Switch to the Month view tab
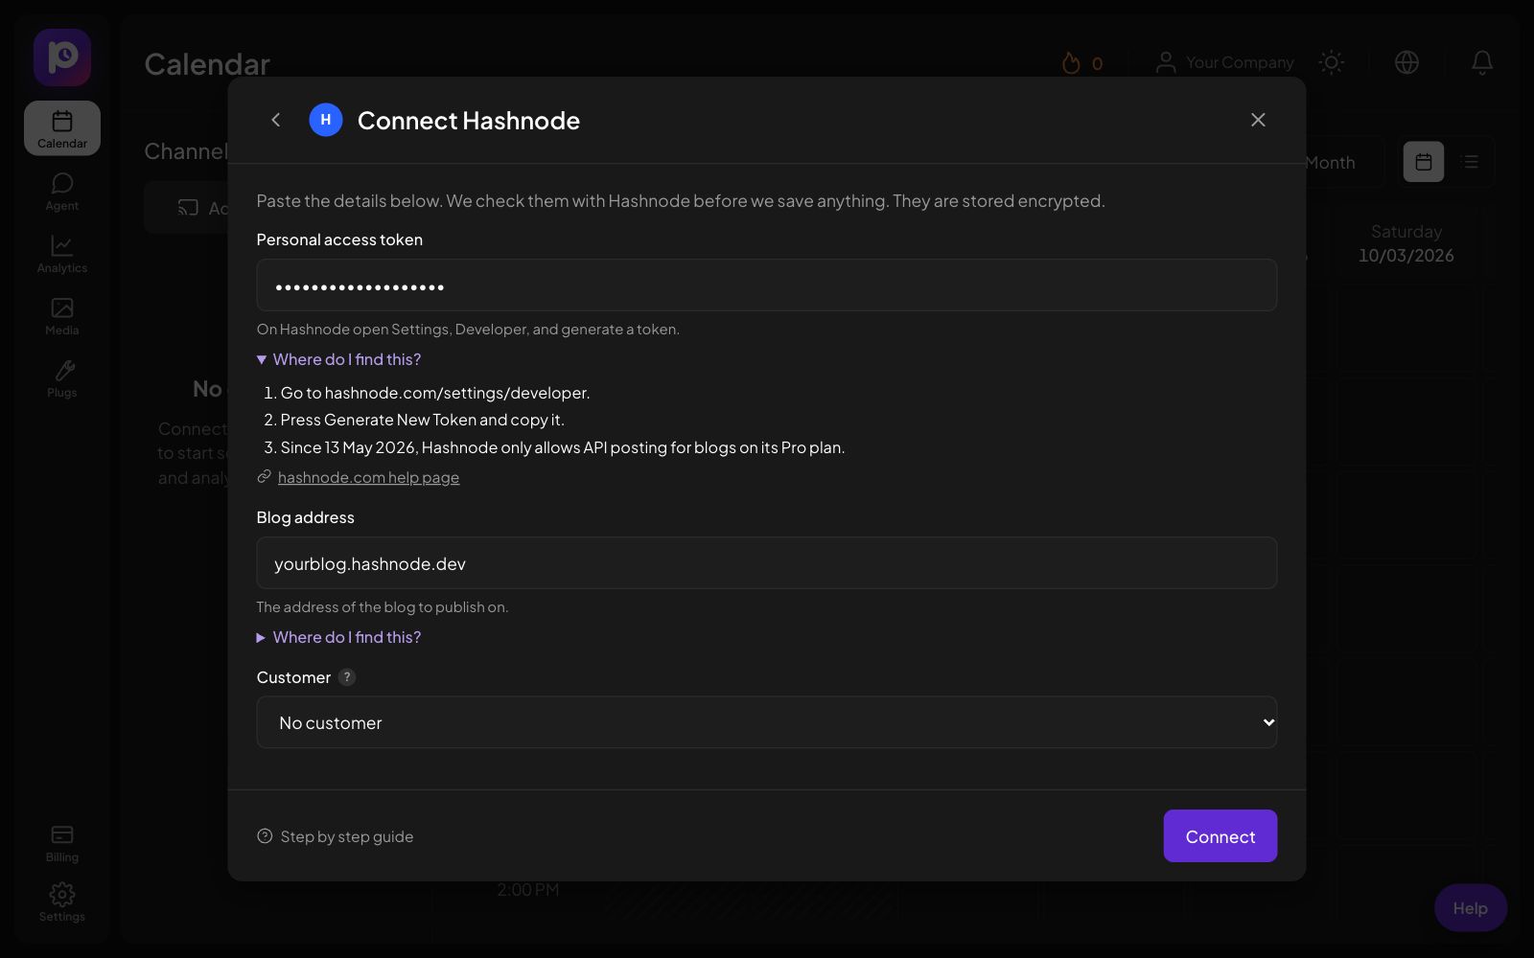 click(1331, 163)
